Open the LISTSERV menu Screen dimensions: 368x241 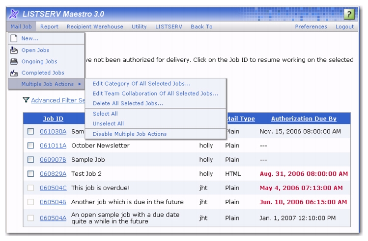[x=169, y=26]
